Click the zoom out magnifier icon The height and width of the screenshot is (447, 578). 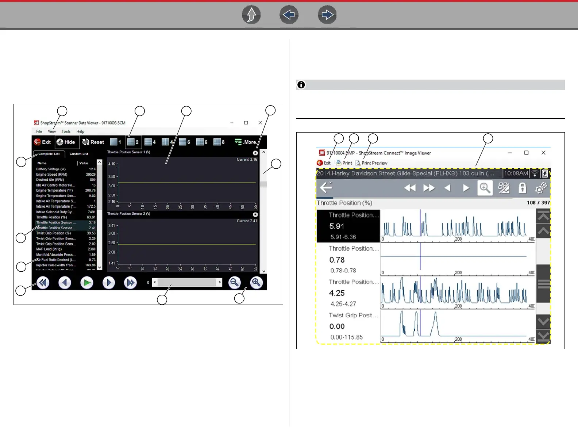point(235,283)
